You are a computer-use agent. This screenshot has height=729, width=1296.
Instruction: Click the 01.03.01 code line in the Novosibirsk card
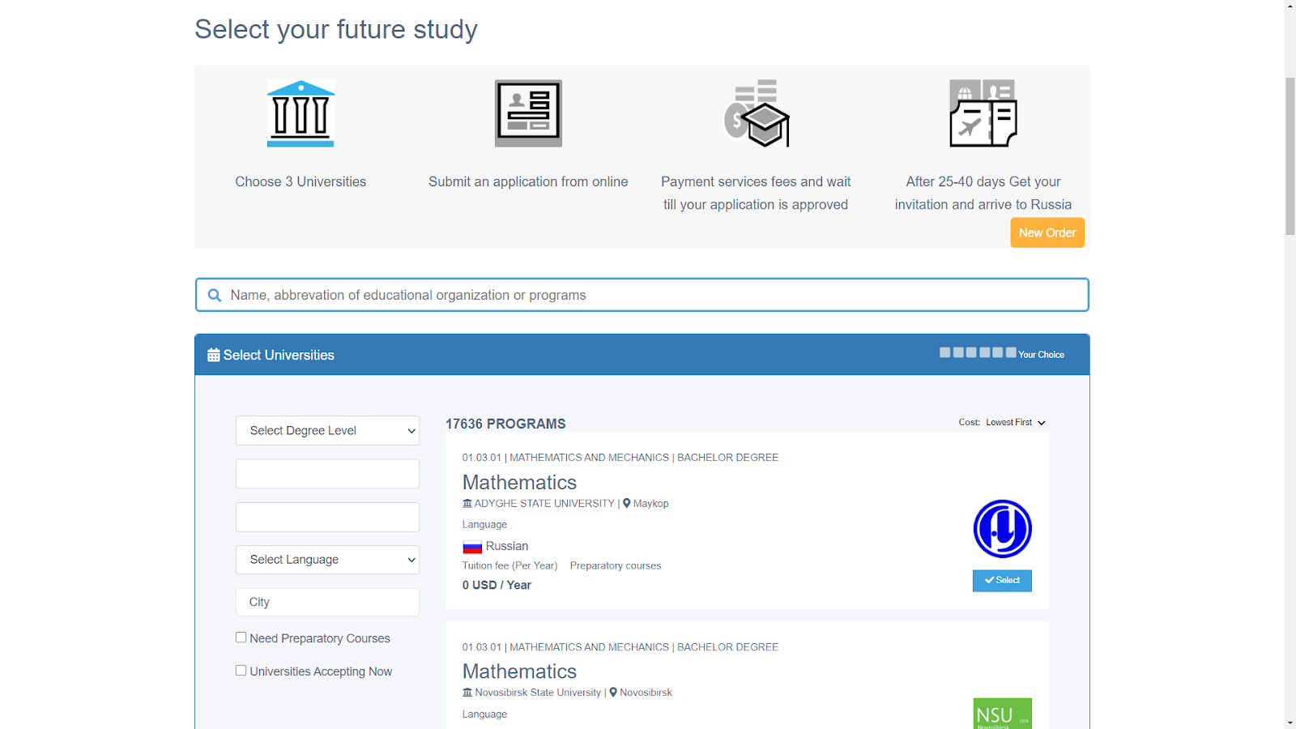click(x=620, y=647)
